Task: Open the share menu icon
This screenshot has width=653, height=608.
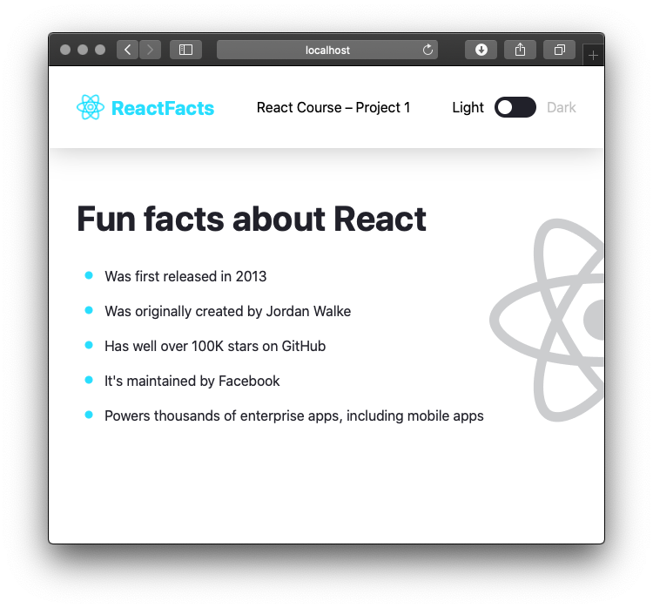Action: (x=520, y=50)
